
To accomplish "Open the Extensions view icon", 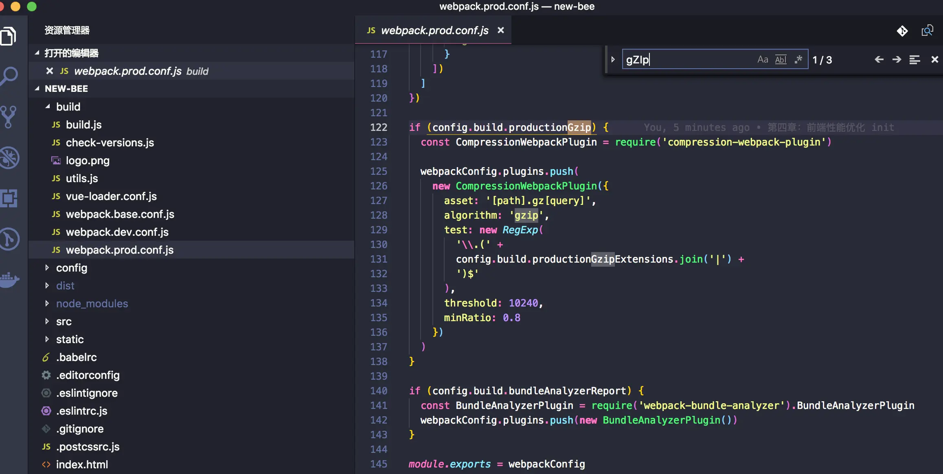I will 9,198.
